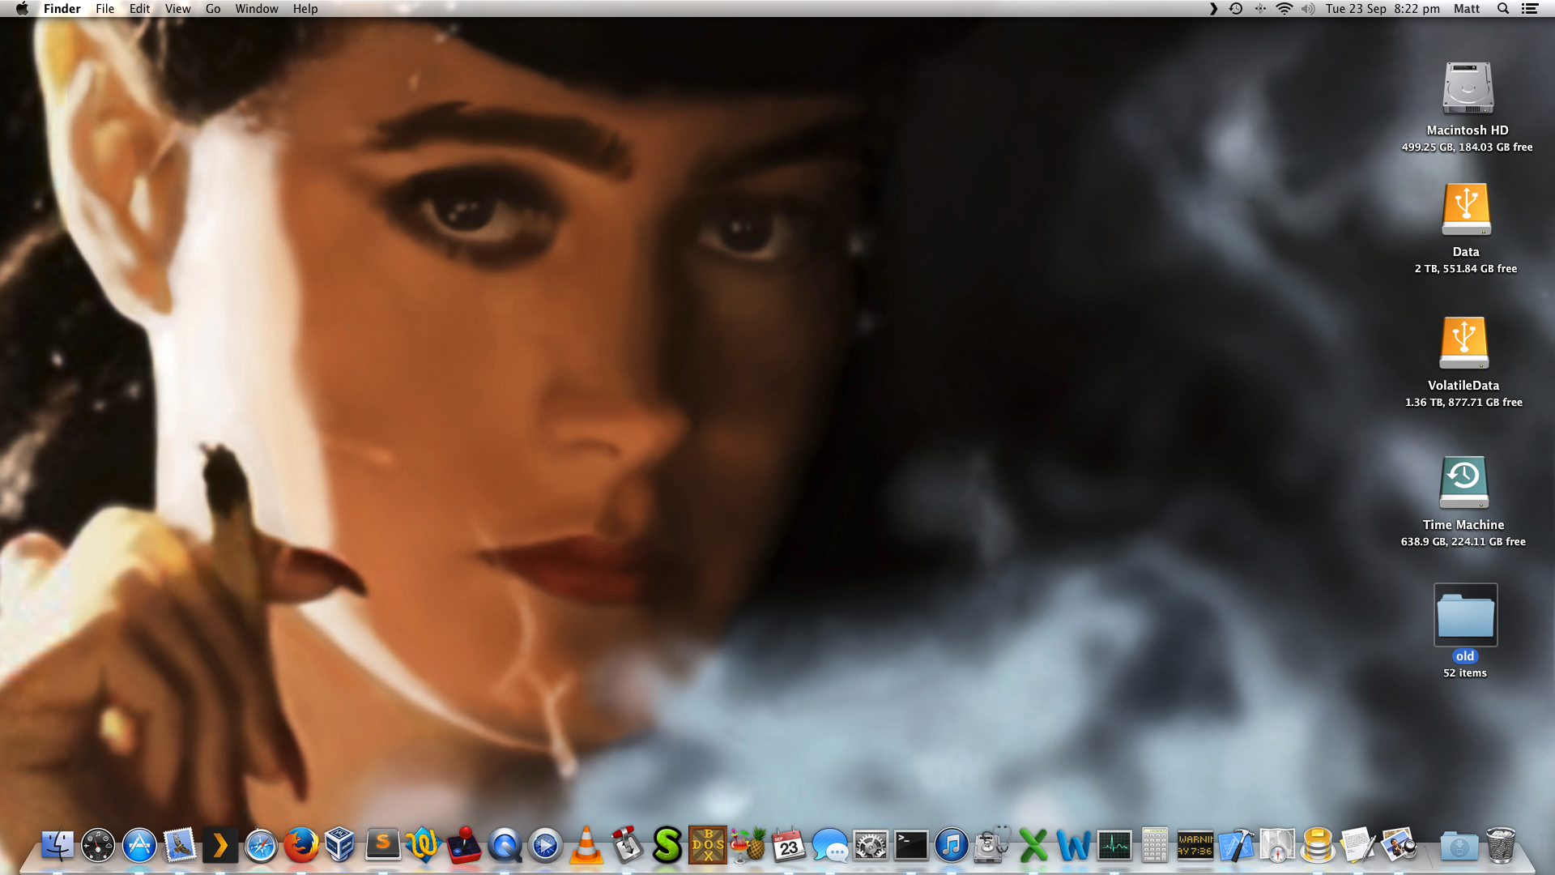Click the green S app icon in the Dock
The width and height of the screenshot is (1555, 875).
point(667,846)
